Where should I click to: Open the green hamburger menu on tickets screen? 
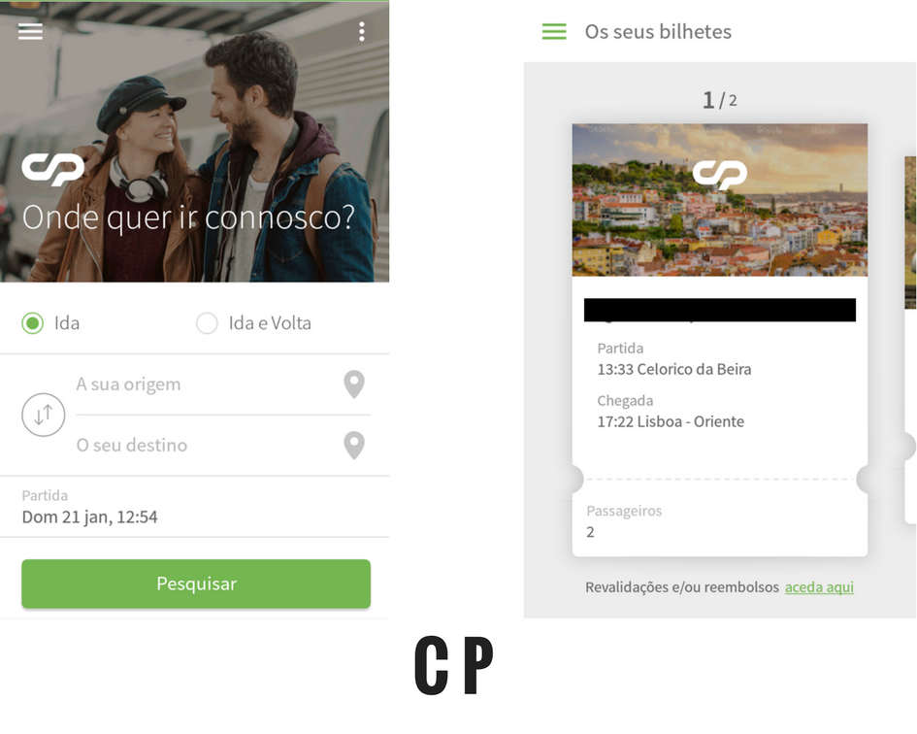click(x=554, y=32)
